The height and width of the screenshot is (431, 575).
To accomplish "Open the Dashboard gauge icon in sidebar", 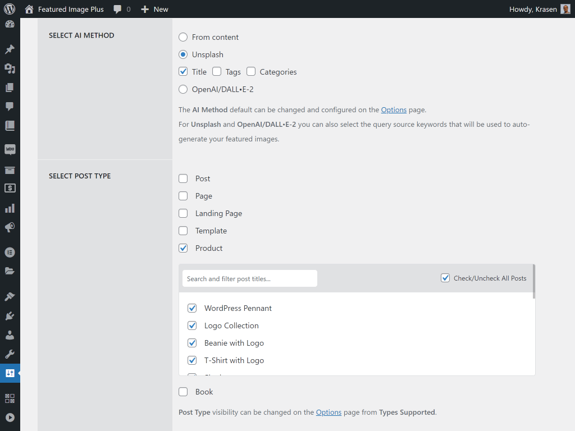I will click(10, 25).
